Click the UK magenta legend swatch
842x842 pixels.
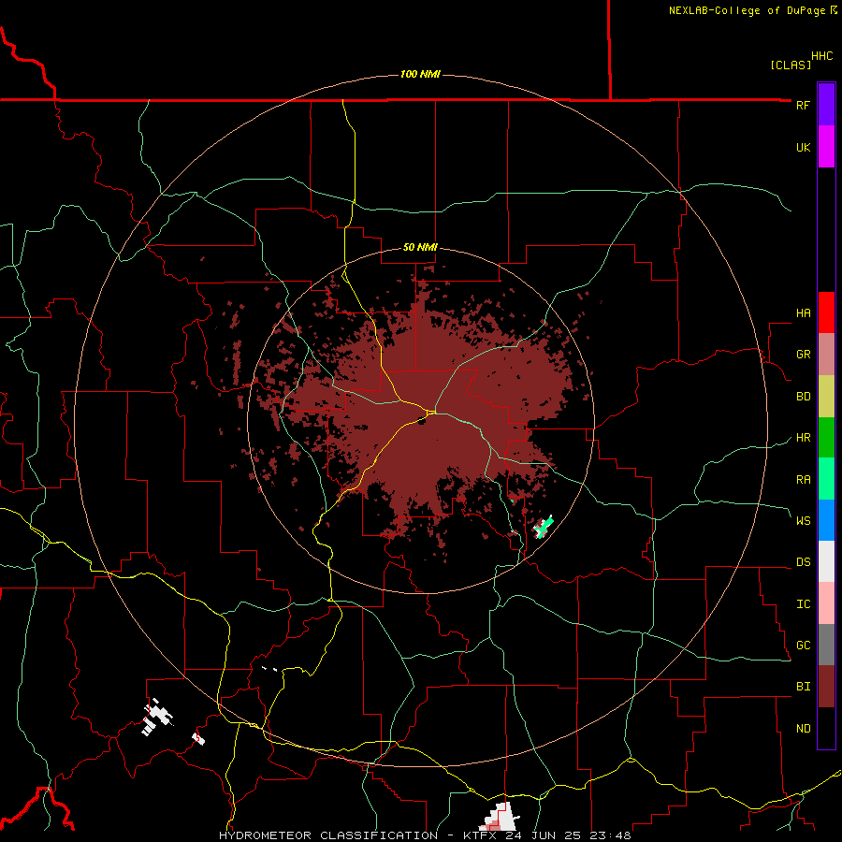(x=826, y=147)
